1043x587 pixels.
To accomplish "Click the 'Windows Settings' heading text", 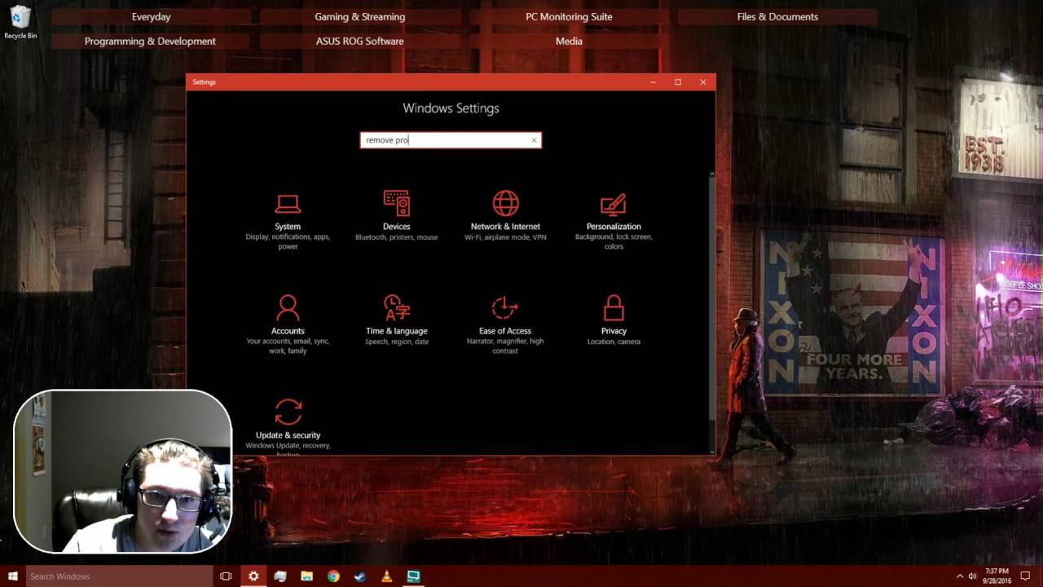I will [451, 108].
